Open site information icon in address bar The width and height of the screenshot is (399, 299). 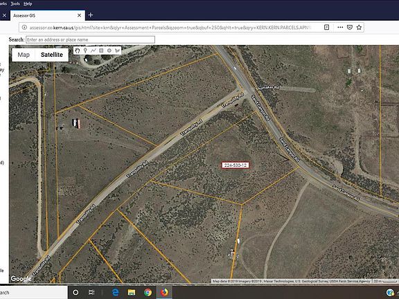click(x=24, y=28)
